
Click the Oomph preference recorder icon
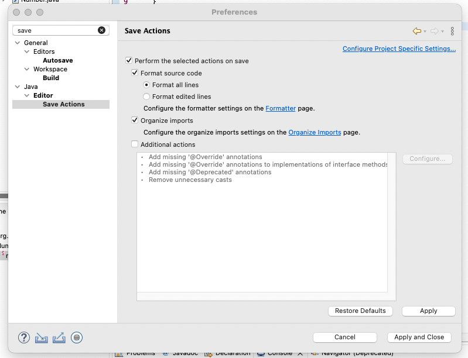[x=77, y=338]
